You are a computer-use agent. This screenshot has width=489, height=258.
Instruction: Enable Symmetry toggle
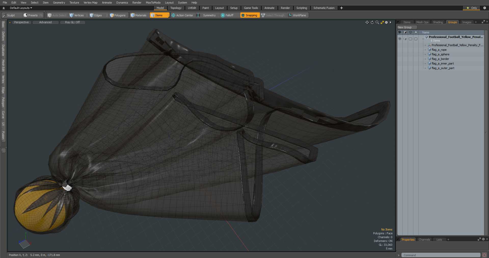tap(207, 15)
